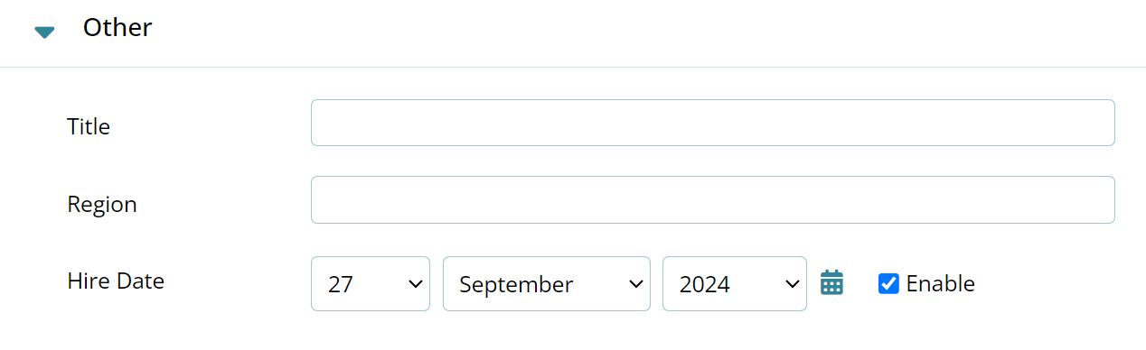Click the blue checkmark box next to Enable
The width and height of the screenshot is (1146, 350).
[888, 284]
